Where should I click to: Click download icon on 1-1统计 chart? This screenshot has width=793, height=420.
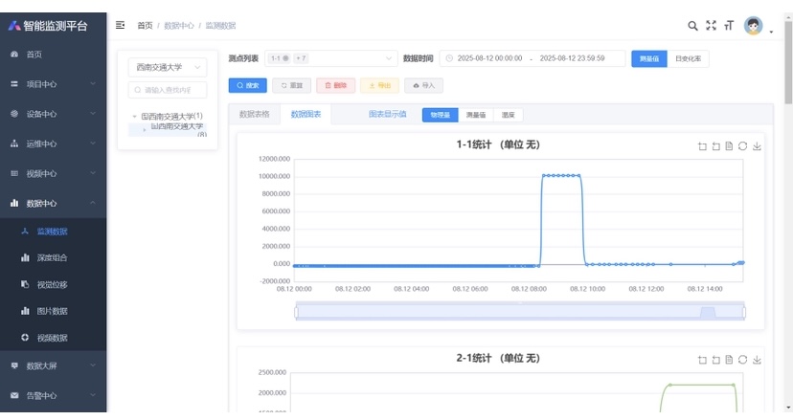coord(757,146)
